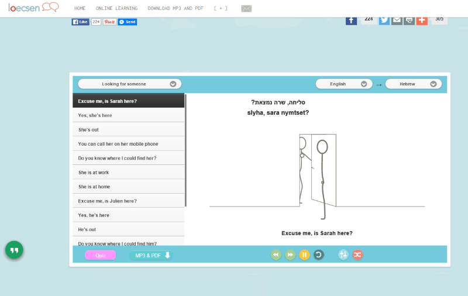Select 'Do you know where I could find her?'

tap(128, 158)
